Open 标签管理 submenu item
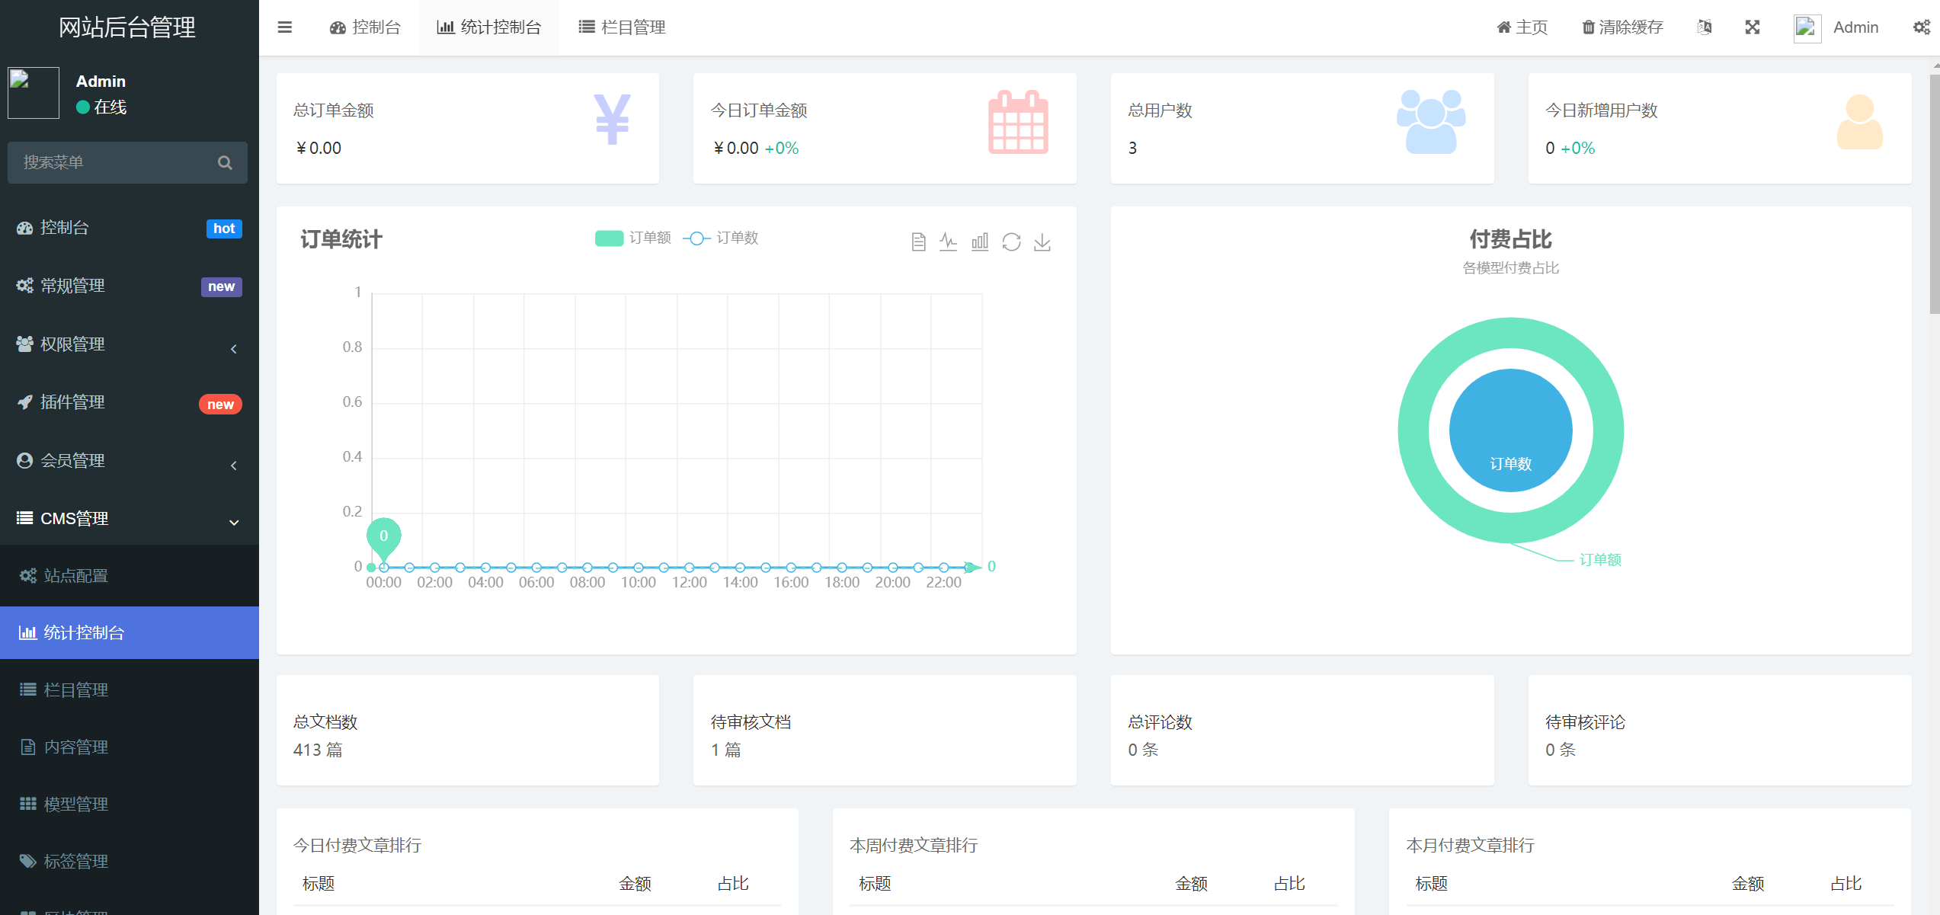1940x915 pixels. 130,862
